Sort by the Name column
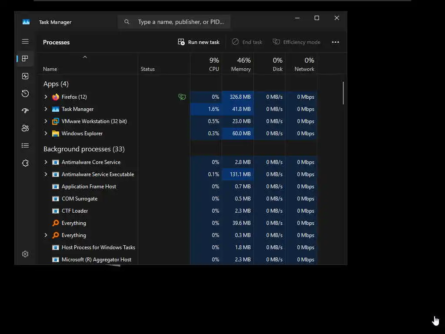The image size is (445, 334). (x=50, y=69)
